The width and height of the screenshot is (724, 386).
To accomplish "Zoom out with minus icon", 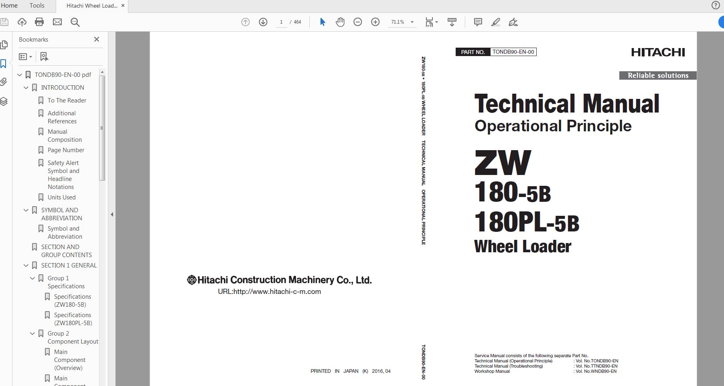I will pyautogui.click(x=358, y=22).
